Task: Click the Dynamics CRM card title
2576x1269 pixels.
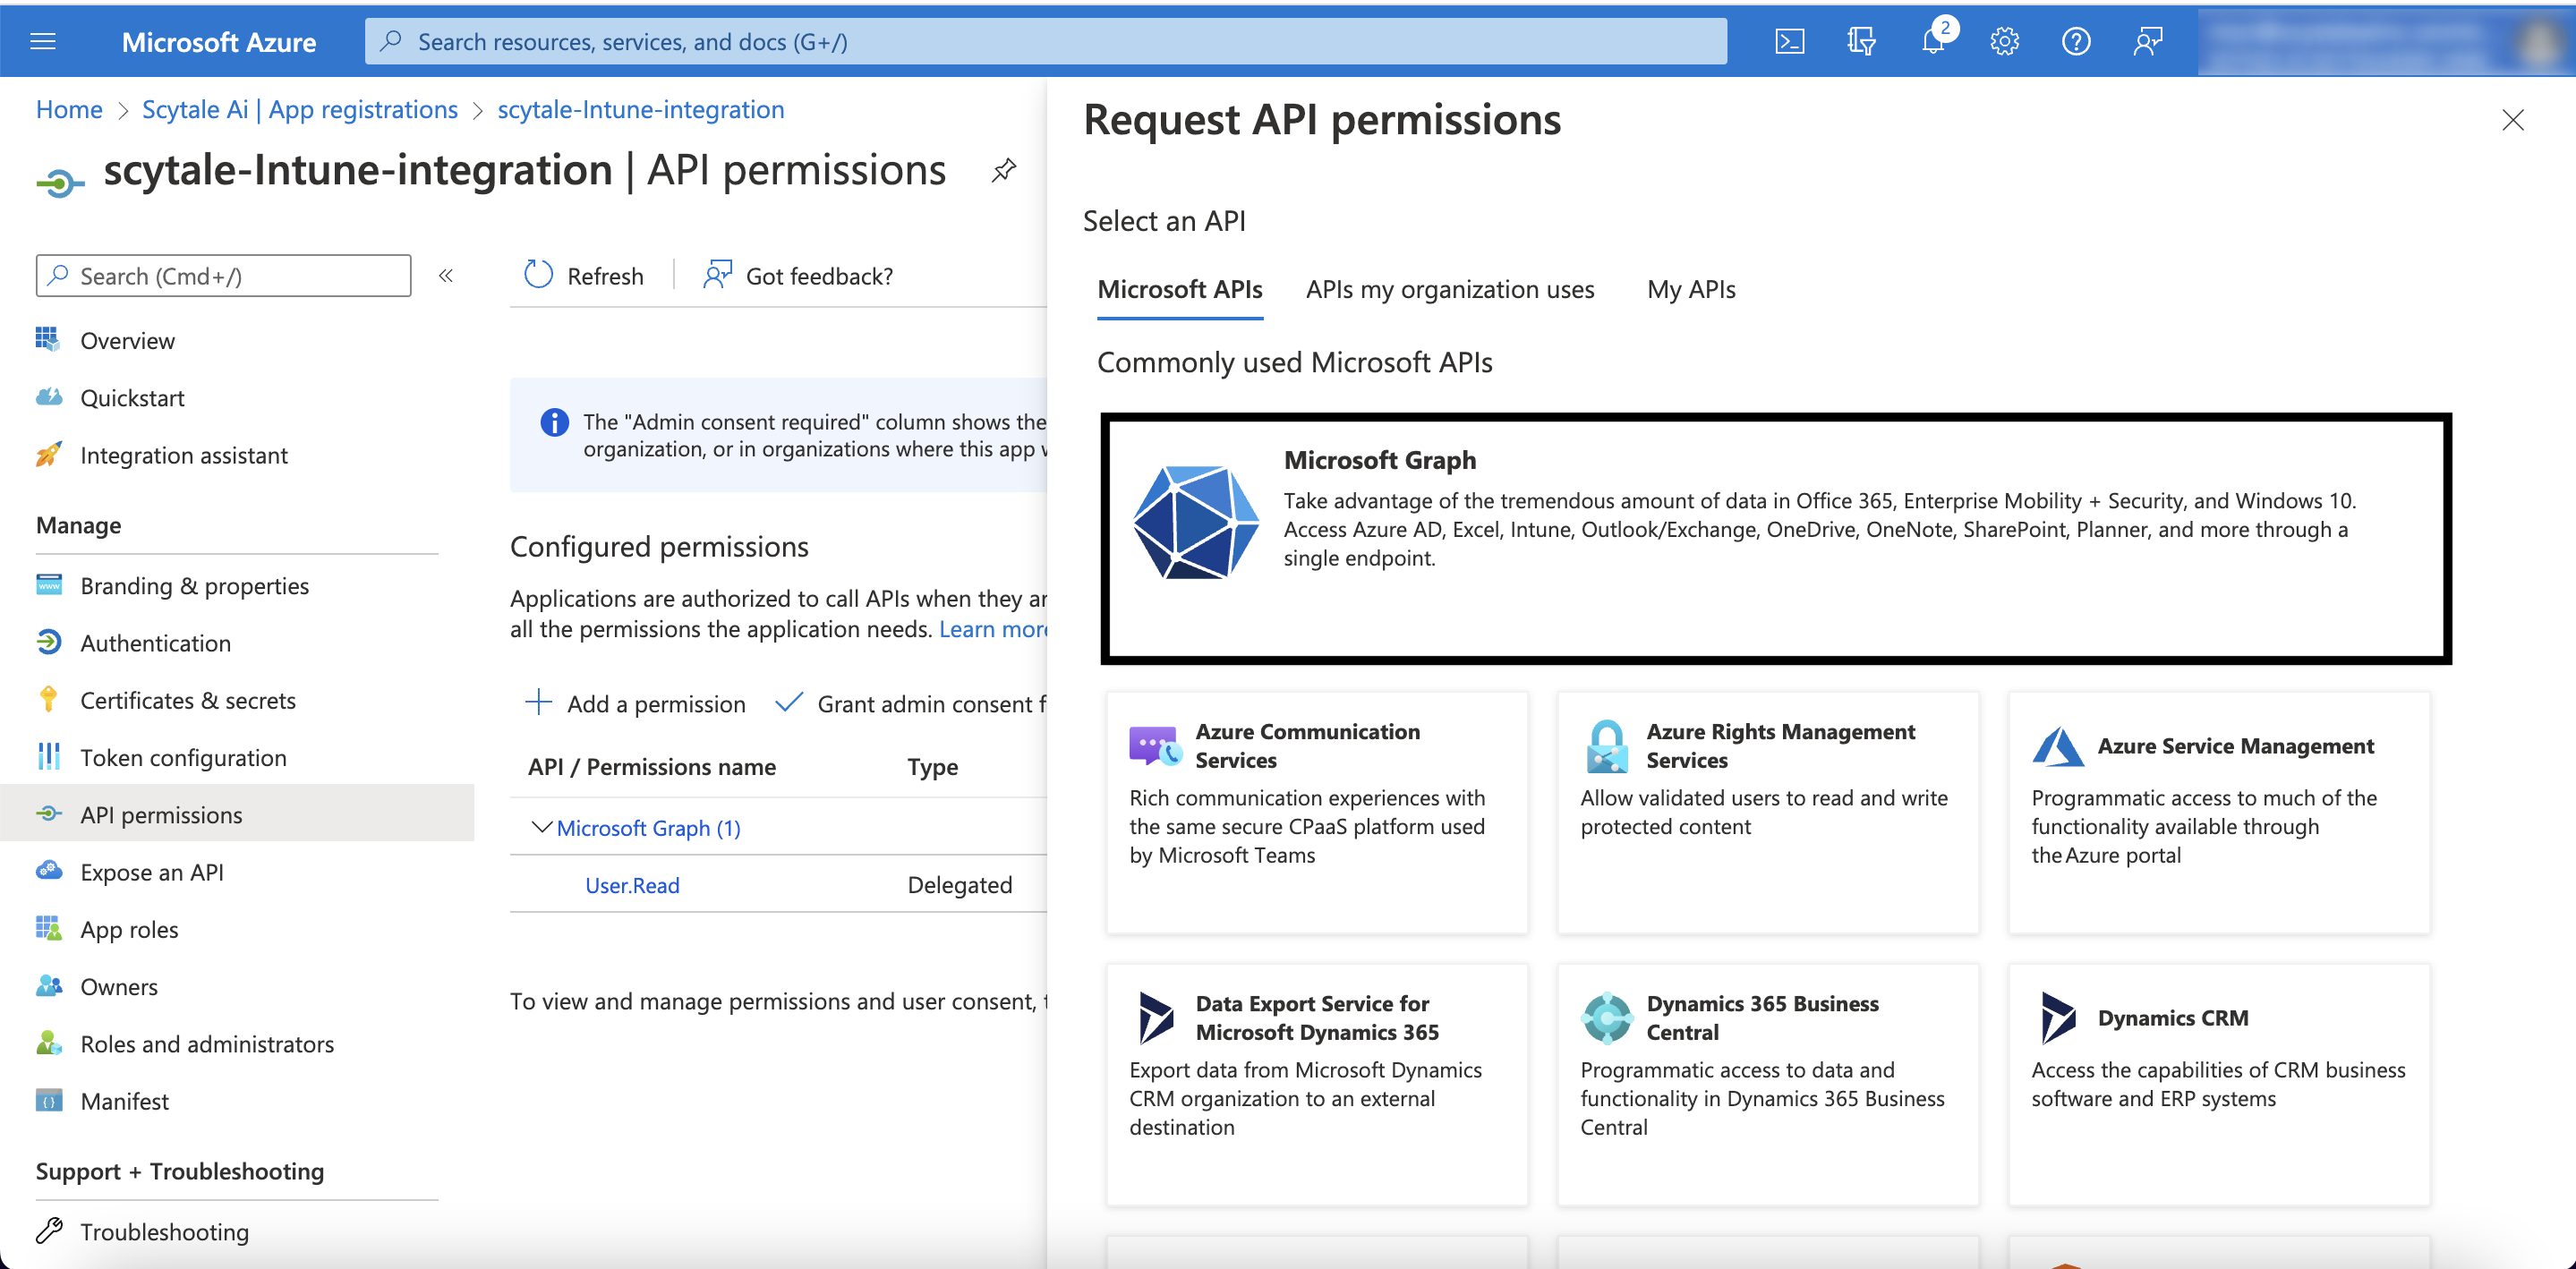Action: [x=2172, y=1018]
